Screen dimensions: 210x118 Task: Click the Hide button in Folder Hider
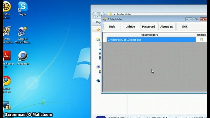(x=112, y=27)
